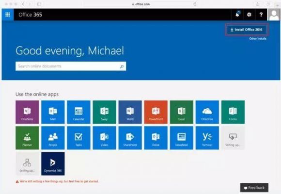Open the OneDrive tile
The height and width of the screenshot is (194, 281).
(x=207, y=112)
